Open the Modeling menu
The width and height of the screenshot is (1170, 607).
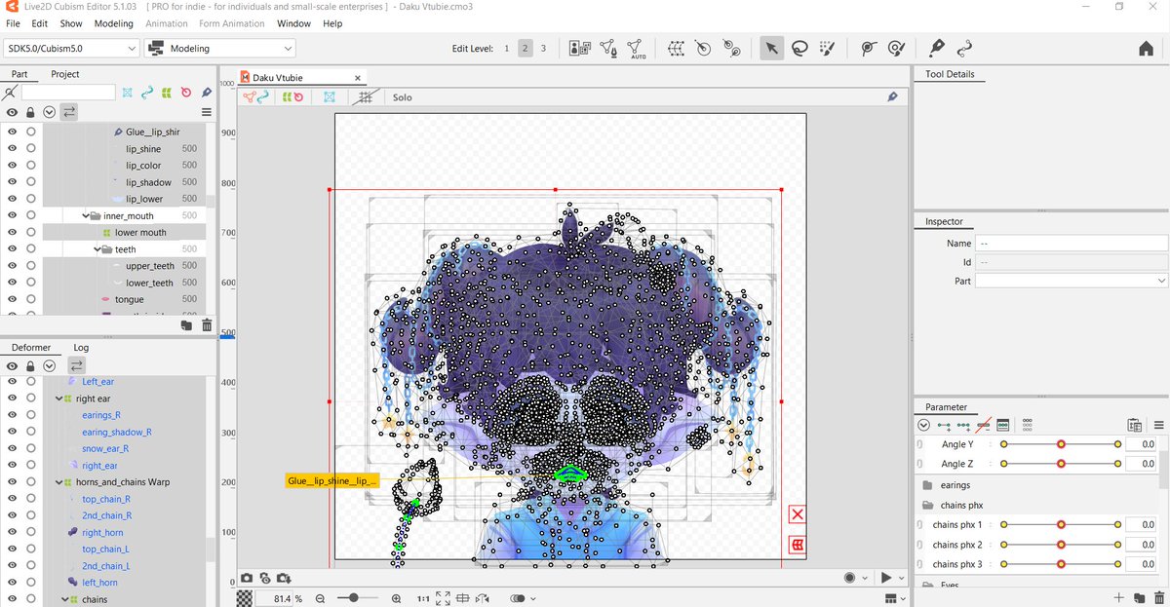click(114, 23)
